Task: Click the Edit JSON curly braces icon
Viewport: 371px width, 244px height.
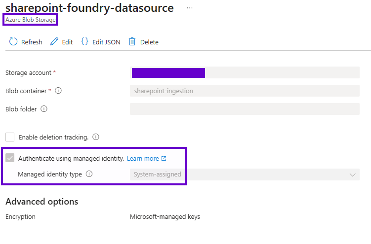Action: 85,42
